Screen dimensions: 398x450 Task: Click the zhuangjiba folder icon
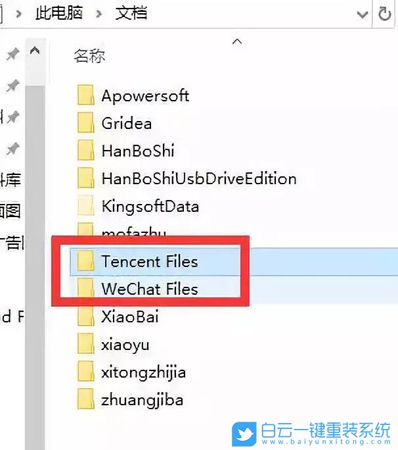pos(85,399)
